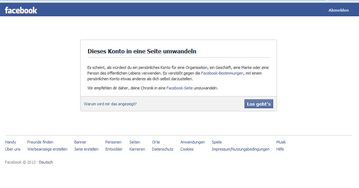This screenshot has height=188, width=359.
Task: Open Freunde finden footer link
Action: pyautogui.click(x=40, y=142)
